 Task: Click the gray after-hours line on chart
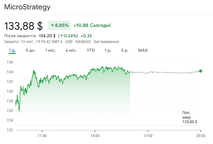tap(164, 73)
